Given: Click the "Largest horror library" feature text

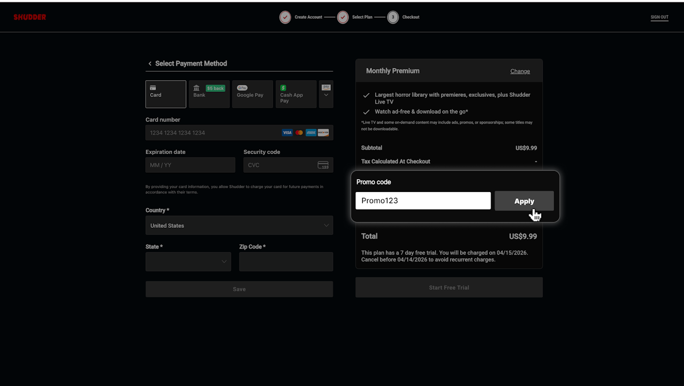Looking at the screenshot, I should point(453,98).
